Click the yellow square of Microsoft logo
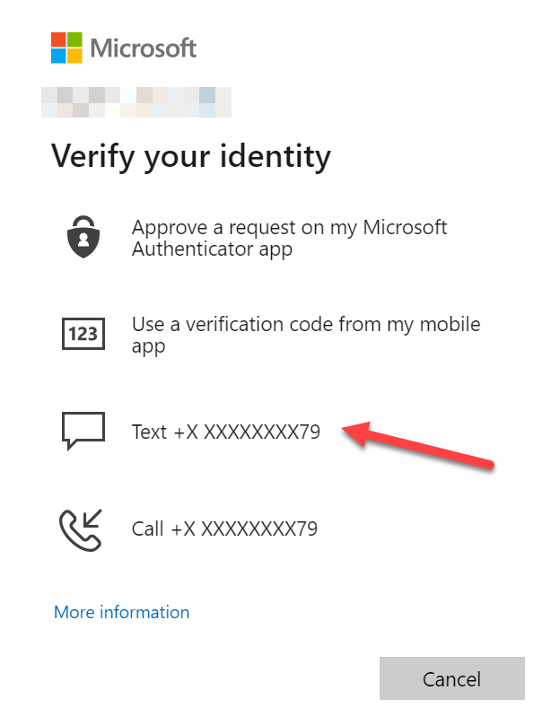 point(74,56)
